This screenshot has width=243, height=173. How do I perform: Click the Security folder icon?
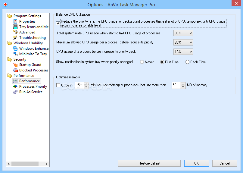(x=10, y=59)
